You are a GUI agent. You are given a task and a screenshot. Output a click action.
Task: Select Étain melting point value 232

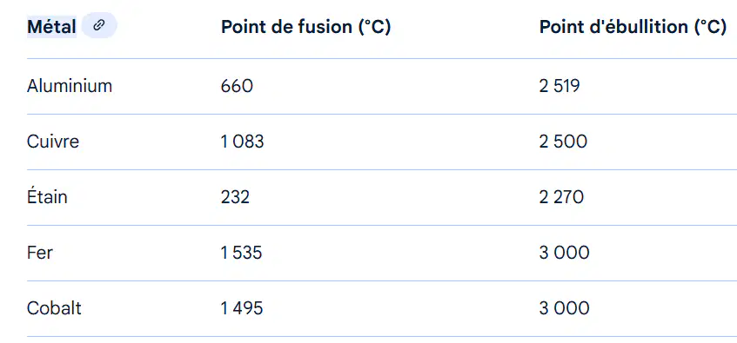point(235,197)
